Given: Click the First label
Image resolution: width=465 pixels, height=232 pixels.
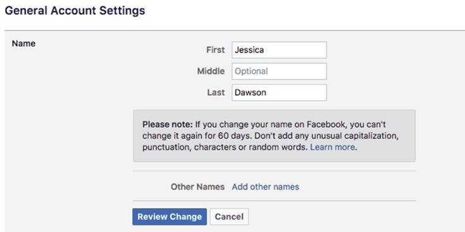Looking at the screenshot, I should tap(216, 50).
